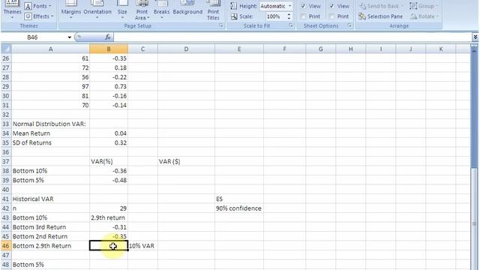Click the 'Mean Return' cell
Viewport: 480px width, 270px height.
pos(50,133)
